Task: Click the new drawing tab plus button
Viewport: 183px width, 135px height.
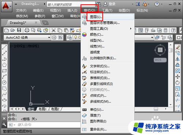Action: tap(45, 23)
